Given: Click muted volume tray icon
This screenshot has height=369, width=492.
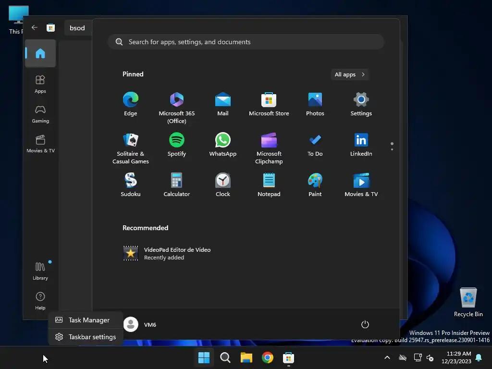Looking at the screenshot, I should coord(430,357).
